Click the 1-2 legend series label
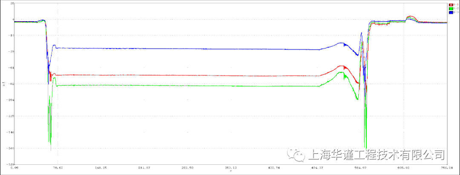 click(x=456, y=9)
